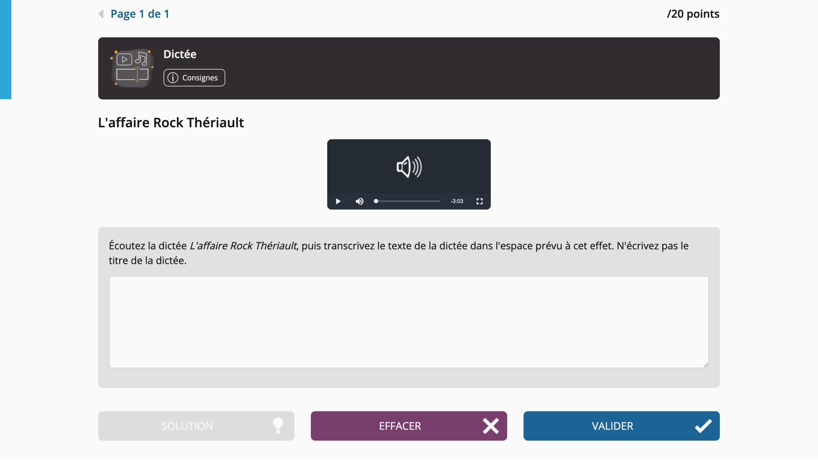
Task: Click inside the dictation text area
Action: point(409,322)
